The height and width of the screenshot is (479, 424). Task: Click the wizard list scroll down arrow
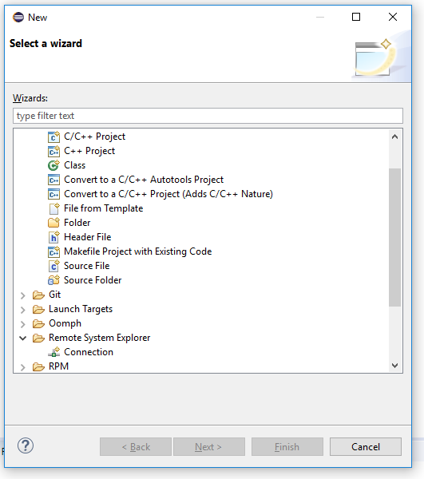(x=394, y=366)
